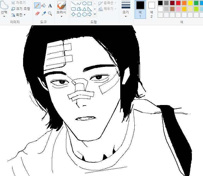The width and height of the screenshot is (203, 176).
Task: Choose the Rectangle shape
Action: point(90,3)
